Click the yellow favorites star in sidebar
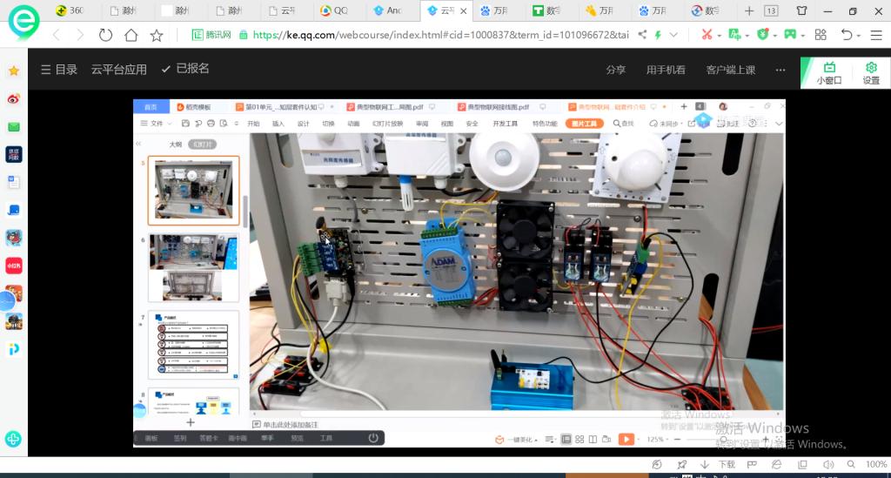 tap(14, 71)
